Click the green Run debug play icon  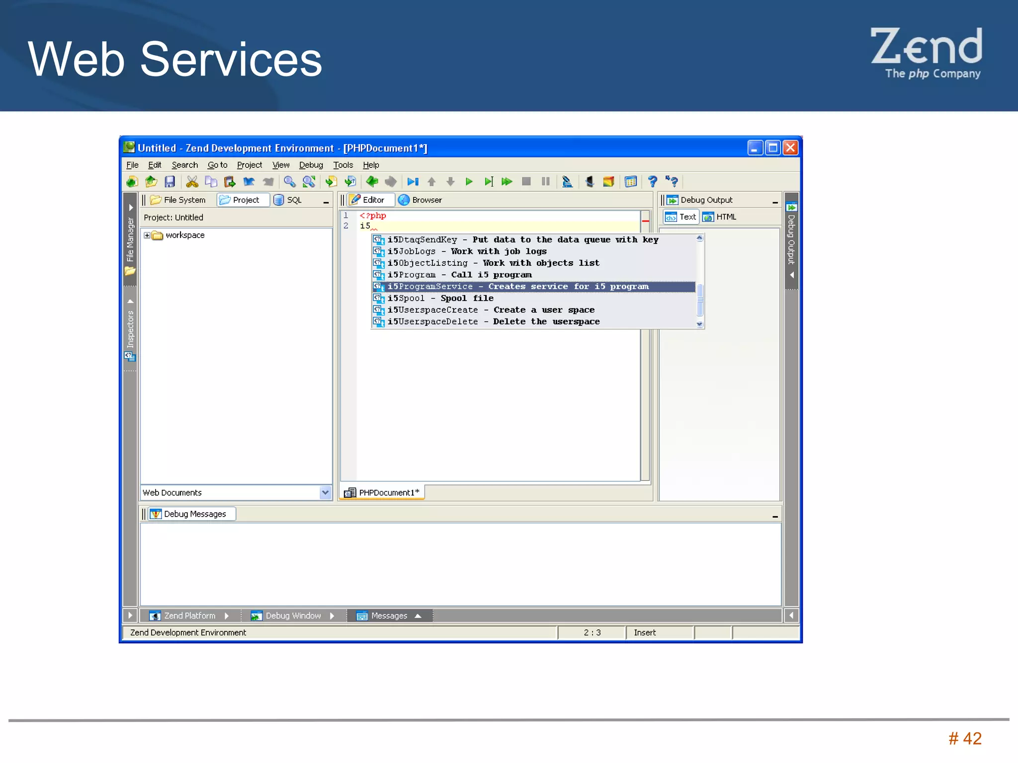point(469,182)
